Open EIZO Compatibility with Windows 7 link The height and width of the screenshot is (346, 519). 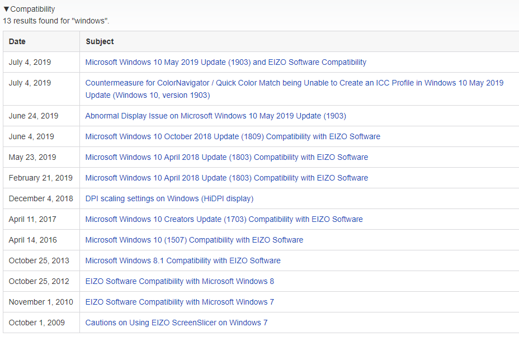[x=180, y=302]
